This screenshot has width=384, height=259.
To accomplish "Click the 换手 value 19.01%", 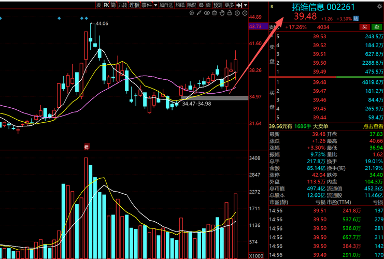I will (374, 161).
